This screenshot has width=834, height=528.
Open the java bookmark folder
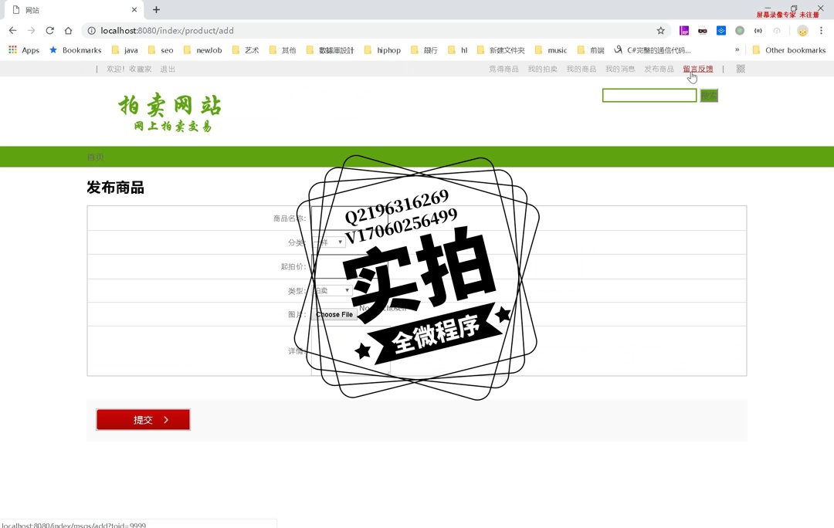pos(125,50)
